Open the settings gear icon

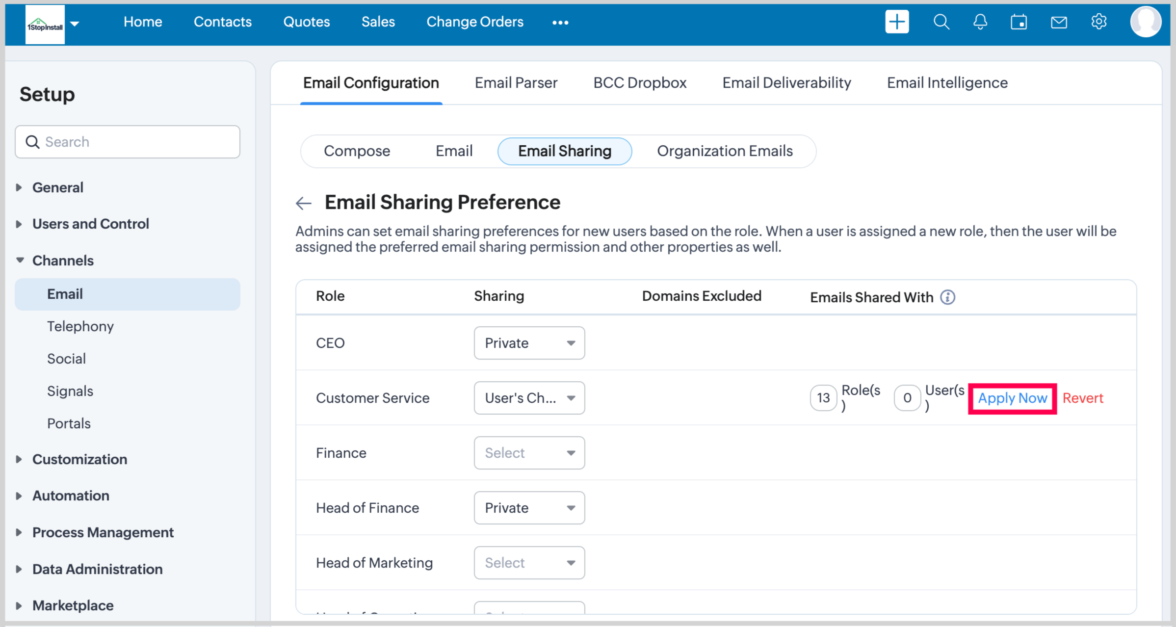(1098, 22)
